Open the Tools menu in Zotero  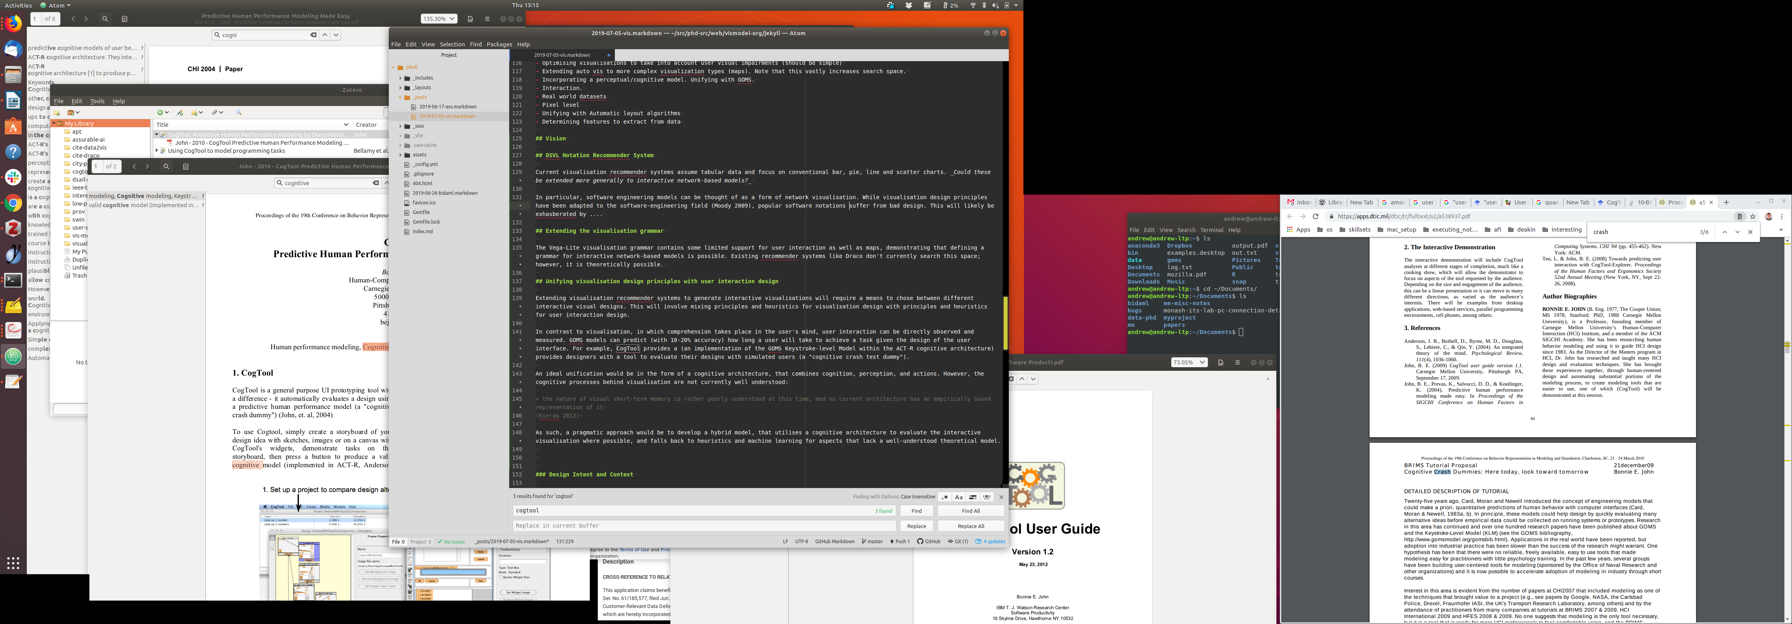97,102
